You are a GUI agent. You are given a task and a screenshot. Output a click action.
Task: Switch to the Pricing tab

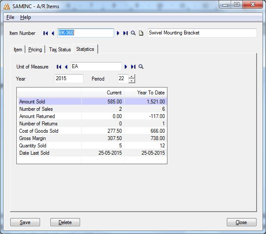35,50
